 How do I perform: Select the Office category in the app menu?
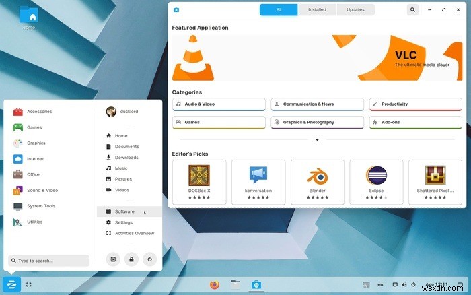point(26,174)
